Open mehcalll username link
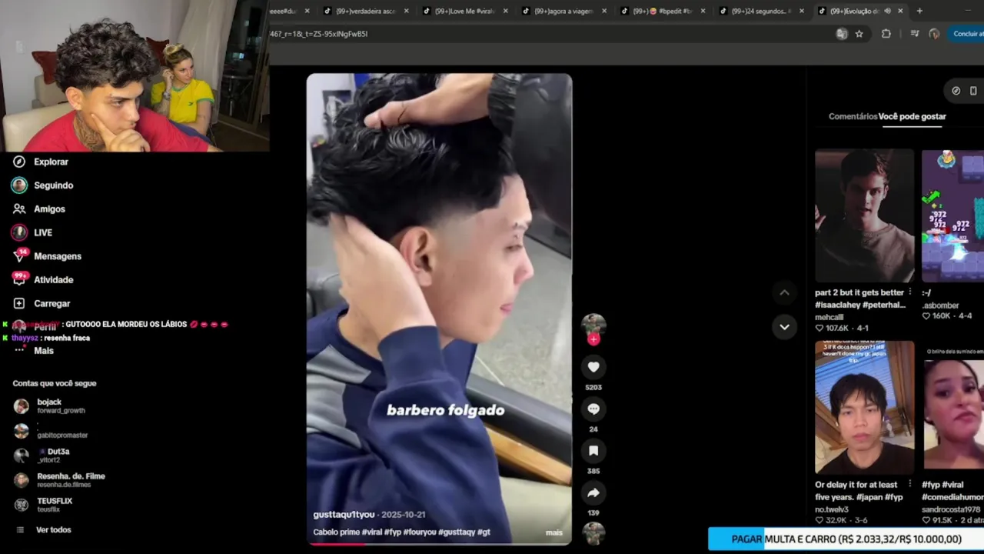984x554 pixels. [829, 316]
